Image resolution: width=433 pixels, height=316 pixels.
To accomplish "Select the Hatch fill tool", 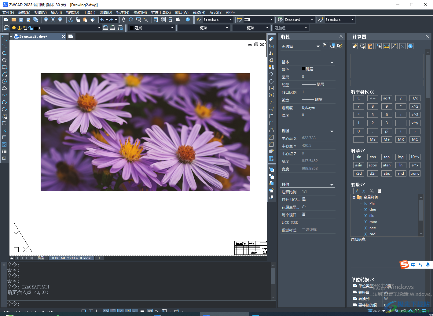I will [4, 137].
